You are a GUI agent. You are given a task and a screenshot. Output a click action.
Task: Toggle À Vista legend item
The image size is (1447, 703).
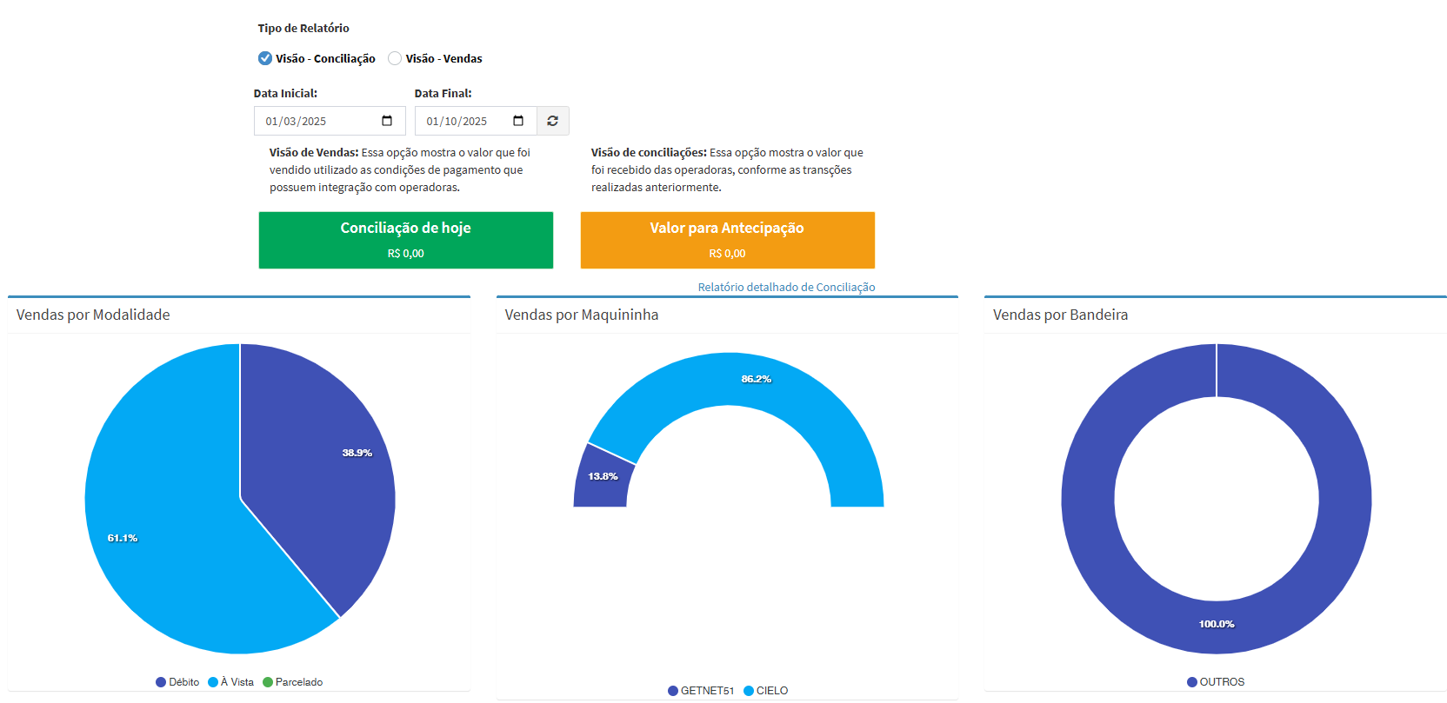(230, 682)
